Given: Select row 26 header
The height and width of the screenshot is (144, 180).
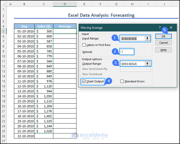Looking at the screenshot, I should [3, 136].
